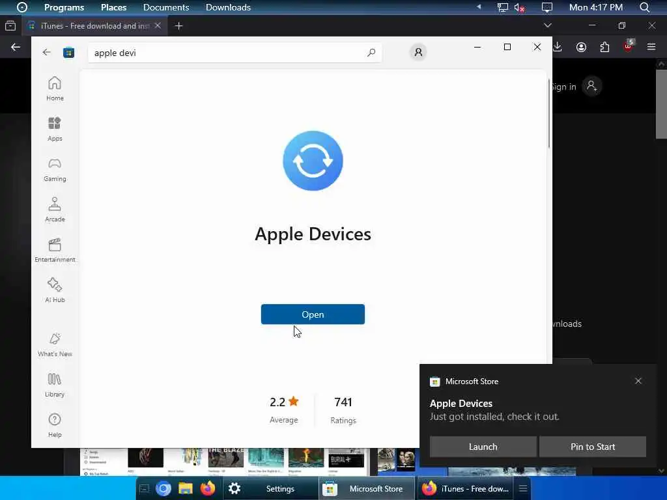Select the iTunes Free download browser tab
The image size is (667, 500).
[94, 26]
